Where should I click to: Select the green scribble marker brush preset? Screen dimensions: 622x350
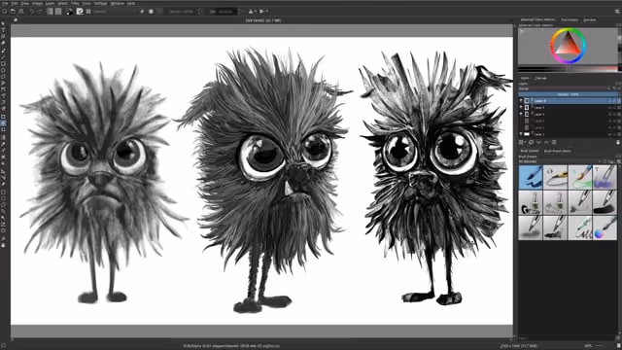point(580,227)
